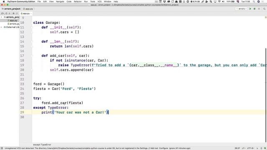Click in code at 'class Garage:'
267x150 pixels.
pyautogui.click(x=47, y=22)
